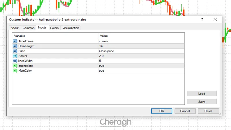The image size is (231, 130).
Task: Click the Reset button
Action: 208,111
